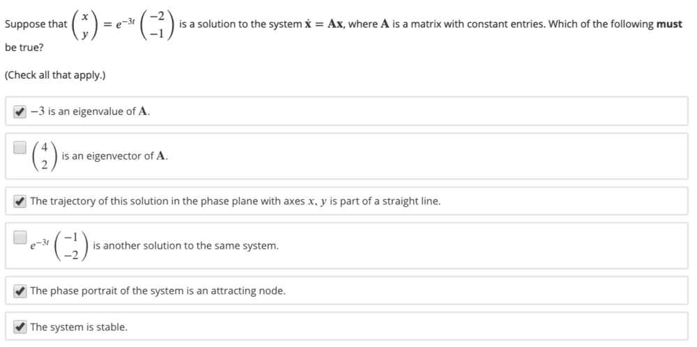This screenshot has height=347, width=697.
Task: Toggle the "The system is stable" checkbox
Action: [20, 326]
